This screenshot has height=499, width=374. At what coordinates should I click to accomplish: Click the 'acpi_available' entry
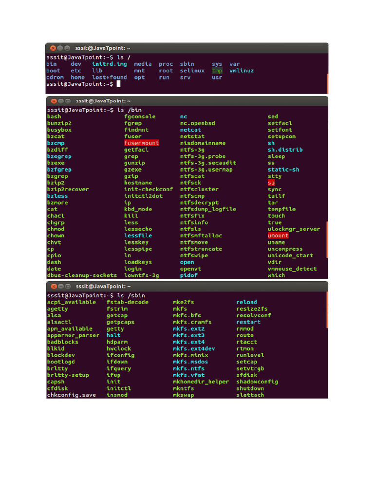[x=72, y=302]
